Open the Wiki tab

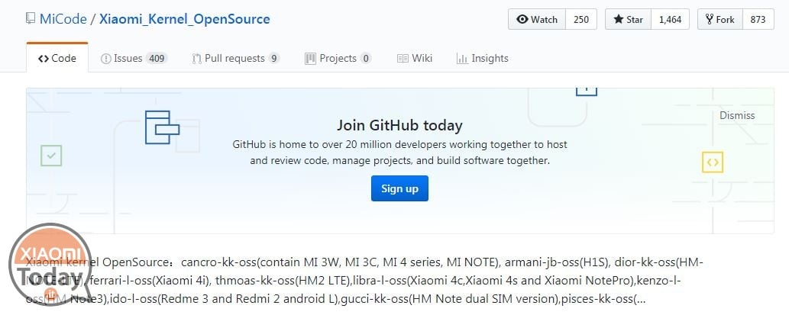click(415, 58)
